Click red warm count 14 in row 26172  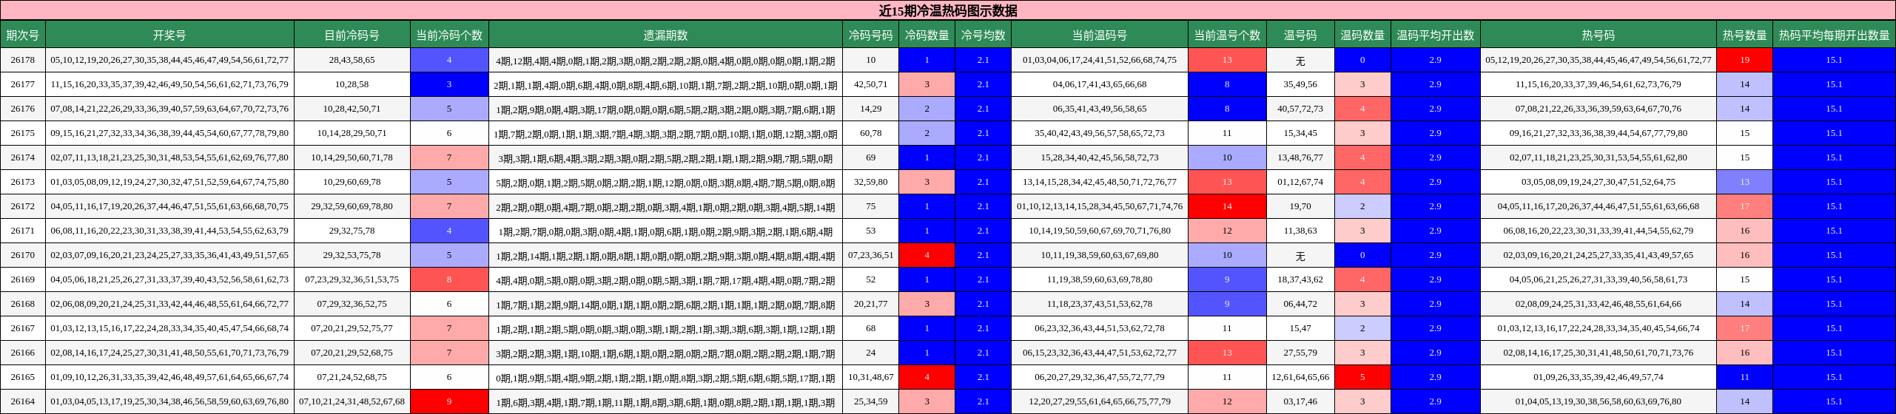1227,206
